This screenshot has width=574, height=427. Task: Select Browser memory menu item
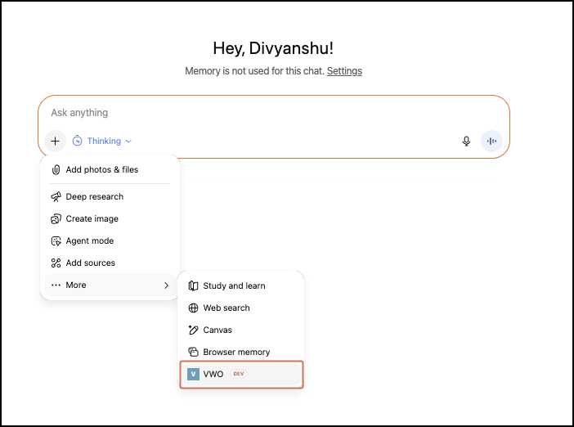tap(236, 353)
